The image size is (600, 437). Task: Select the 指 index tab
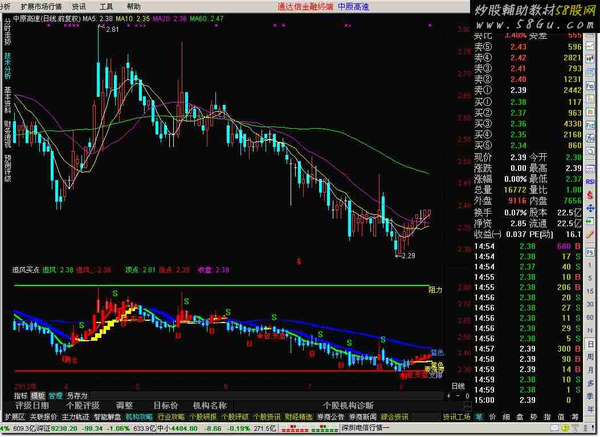547,416
